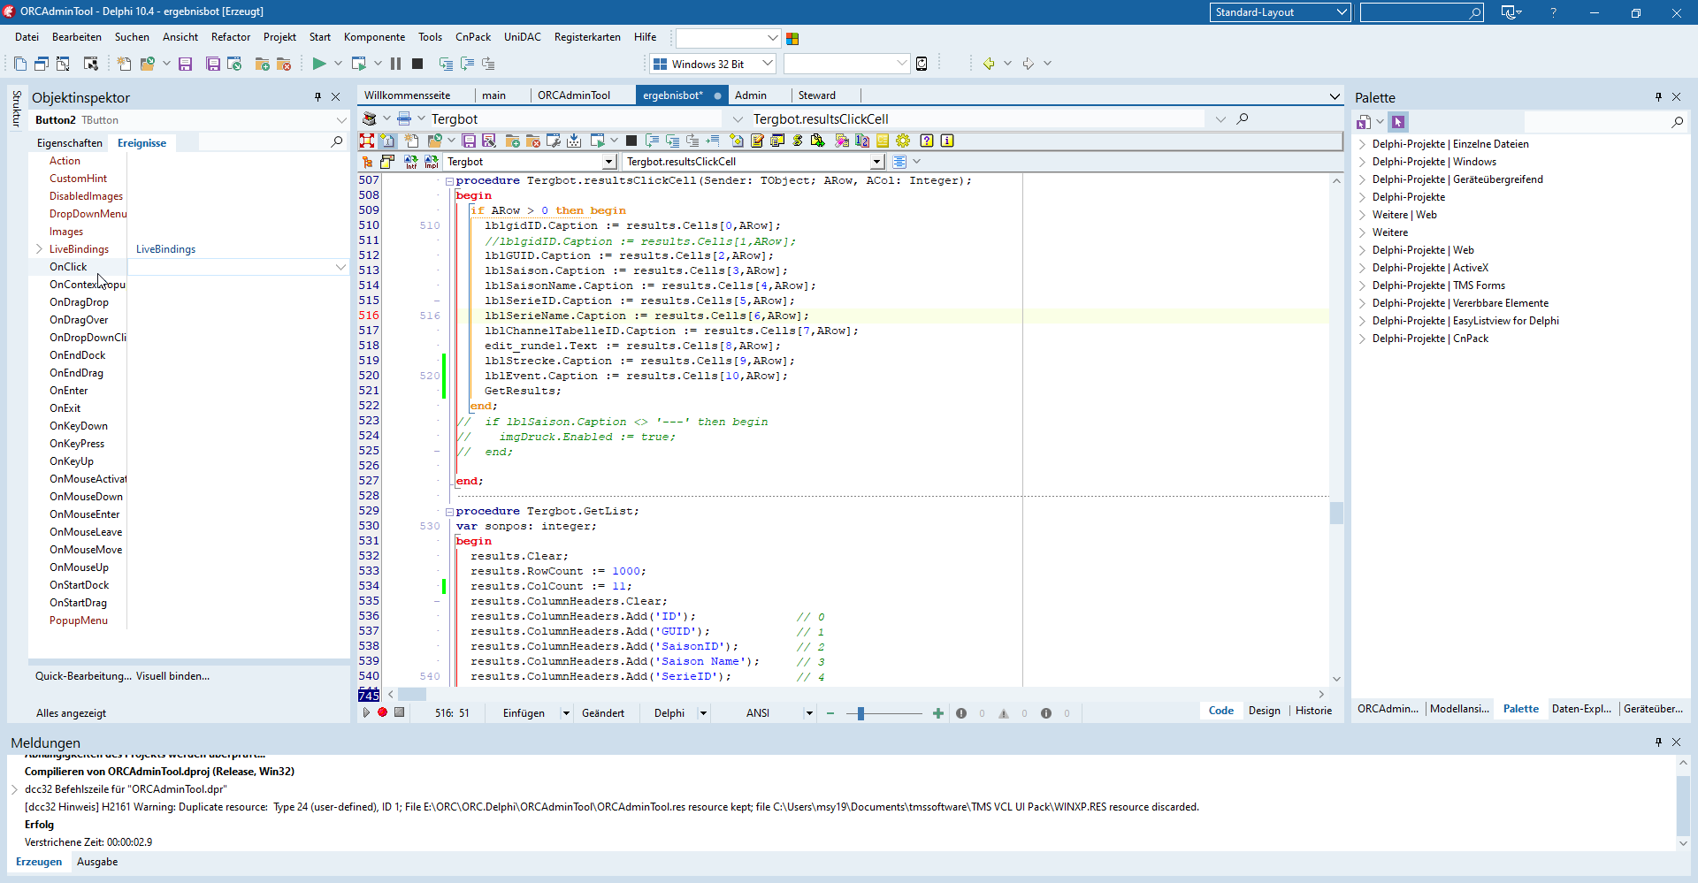
Task: Start macro recording with the red dot
Action: point(382,712)
